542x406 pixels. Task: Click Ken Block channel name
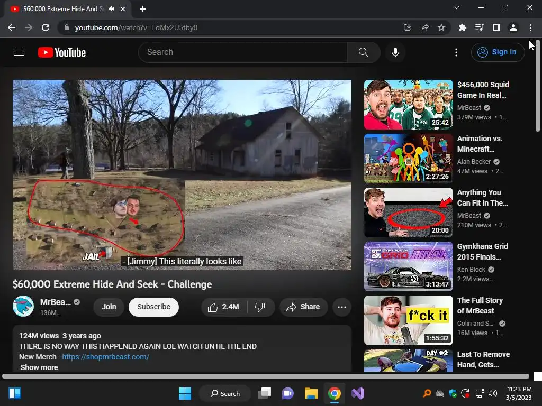click(471, 269)
